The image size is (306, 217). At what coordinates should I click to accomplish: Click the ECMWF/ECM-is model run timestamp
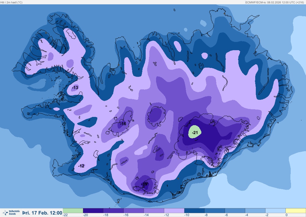274,2
